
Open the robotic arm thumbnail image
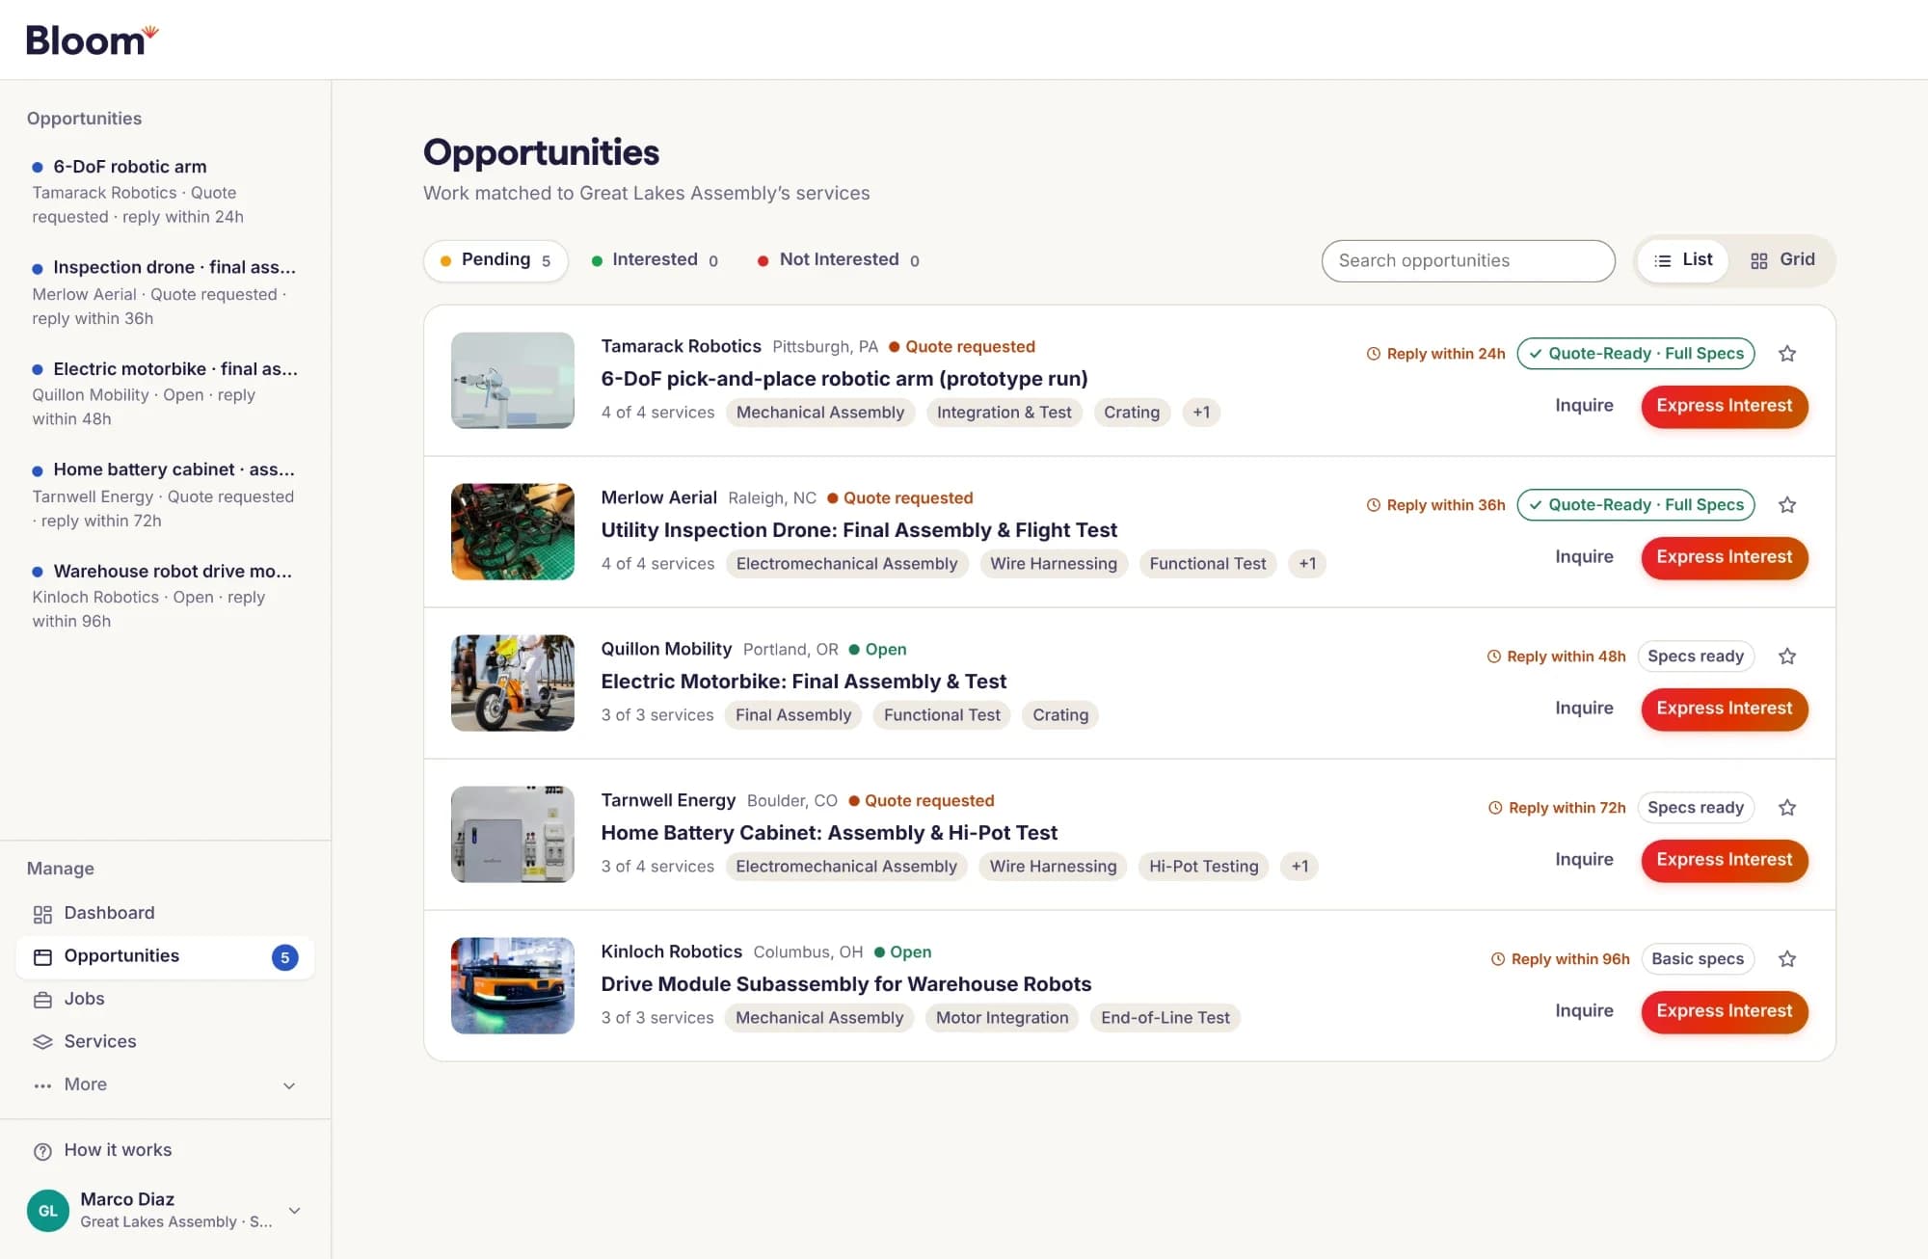(x=513, y=381)
